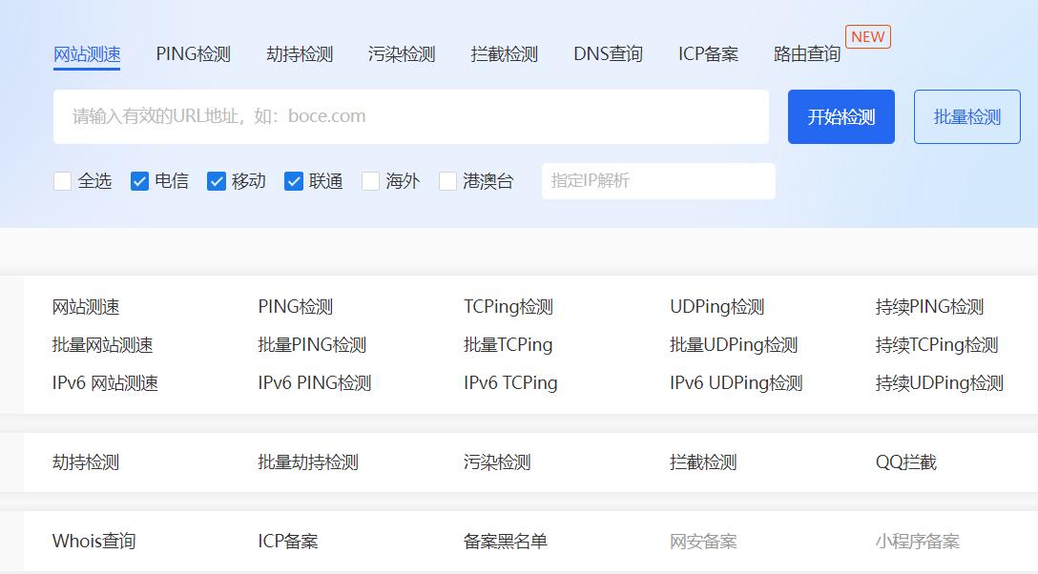Image resolution: width=1038 pixels, height=574 pixels.
Task: Enable the 海外 checkbox
Action: pos(371,181)
